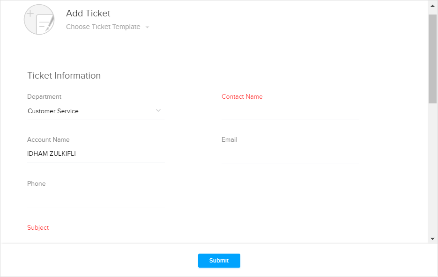Click the Email field label
This screenshot has width=438, height=277.
229,139
